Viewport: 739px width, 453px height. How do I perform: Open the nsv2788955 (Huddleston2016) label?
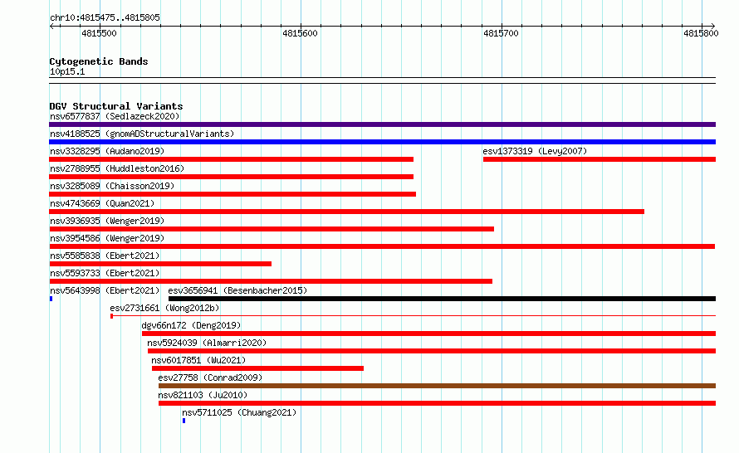click(x=117, y=168)
